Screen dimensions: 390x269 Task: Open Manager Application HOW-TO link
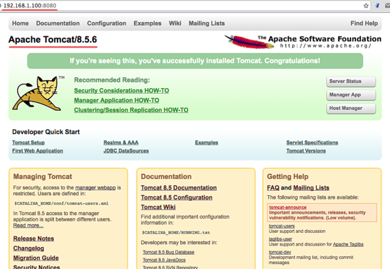[x=116, y=100]
